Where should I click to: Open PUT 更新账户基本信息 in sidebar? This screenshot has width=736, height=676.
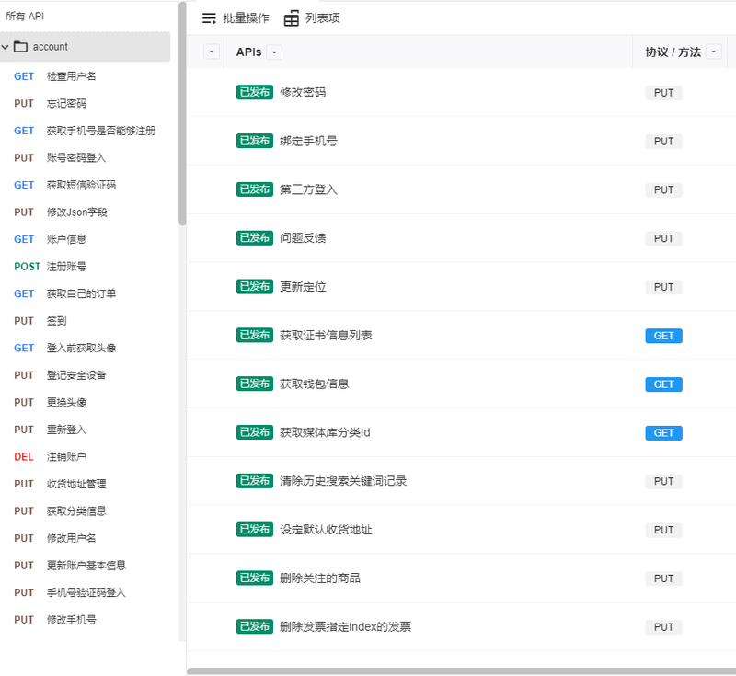tap(85, 566)
